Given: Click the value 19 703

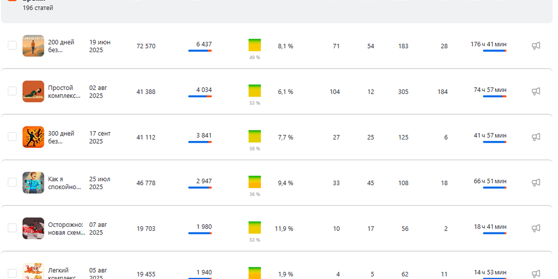Looking at the screenshot, I should 146,228.
